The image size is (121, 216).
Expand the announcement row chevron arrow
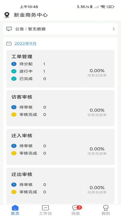click(114, 29)
